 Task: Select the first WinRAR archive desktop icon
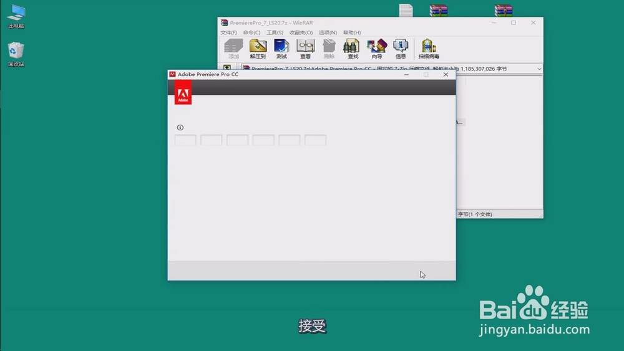439,11
